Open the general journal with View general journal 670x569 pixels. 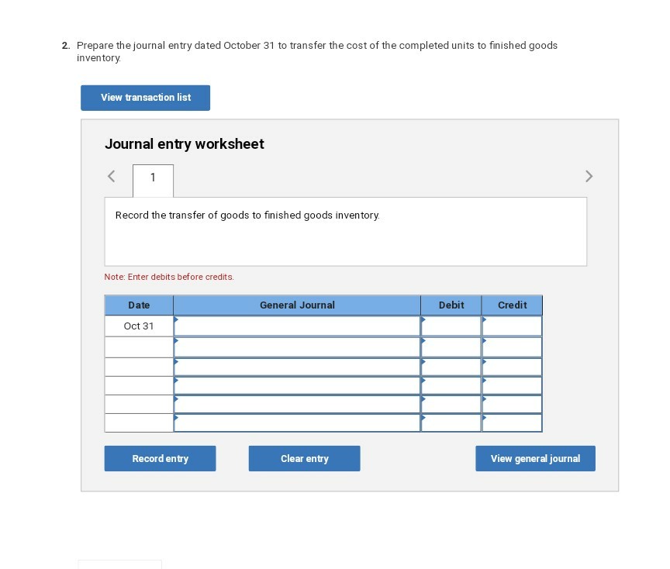(x=535, y=458)
